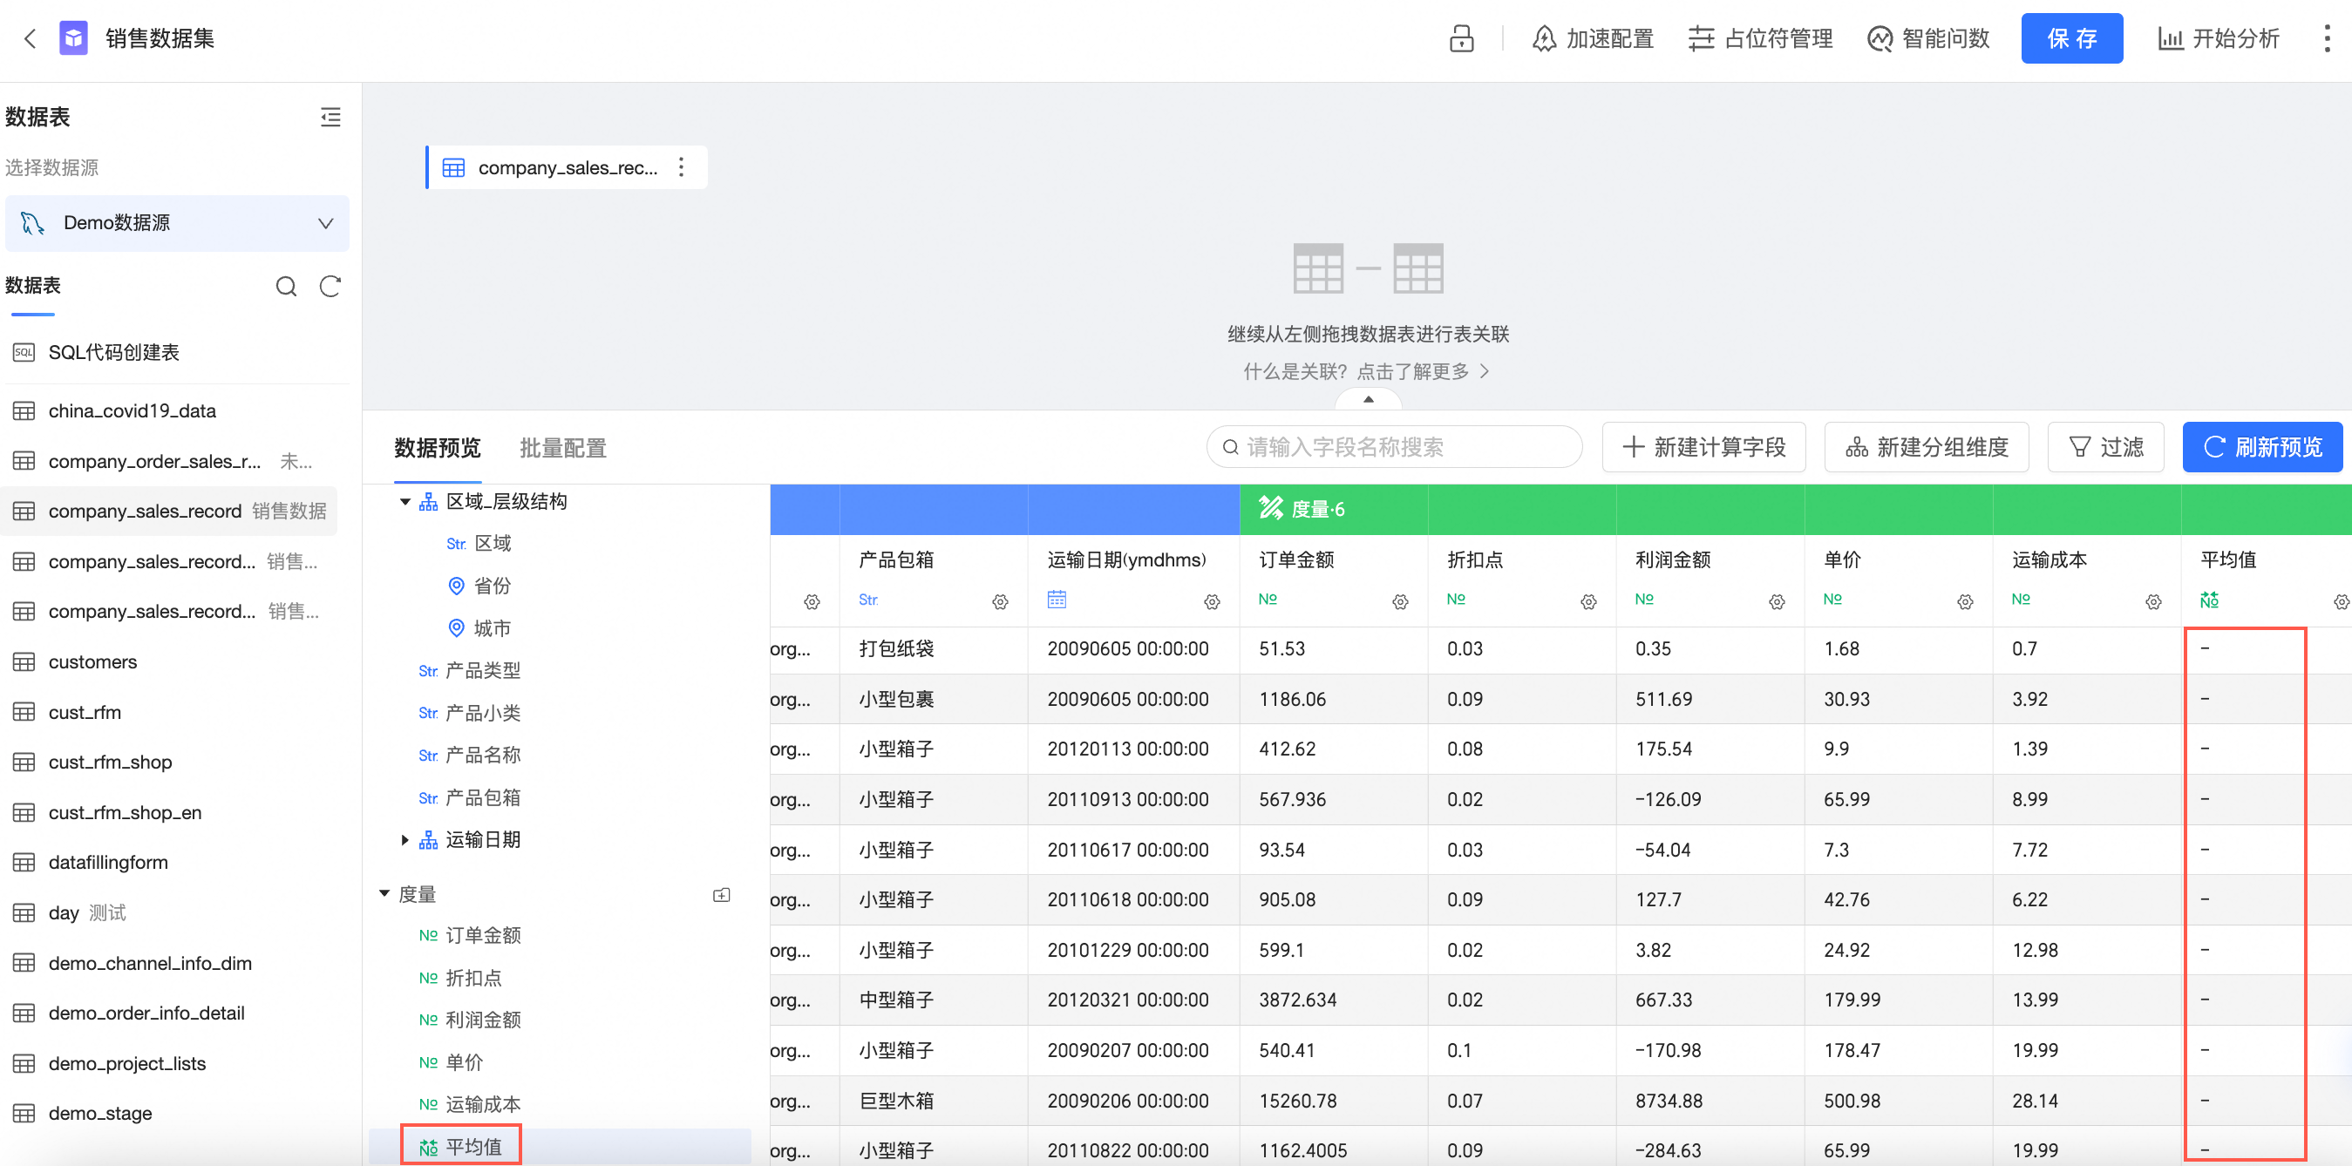Collapse the 数据表 side panel
The image size is (2352, 1166).
click(330, 117)
